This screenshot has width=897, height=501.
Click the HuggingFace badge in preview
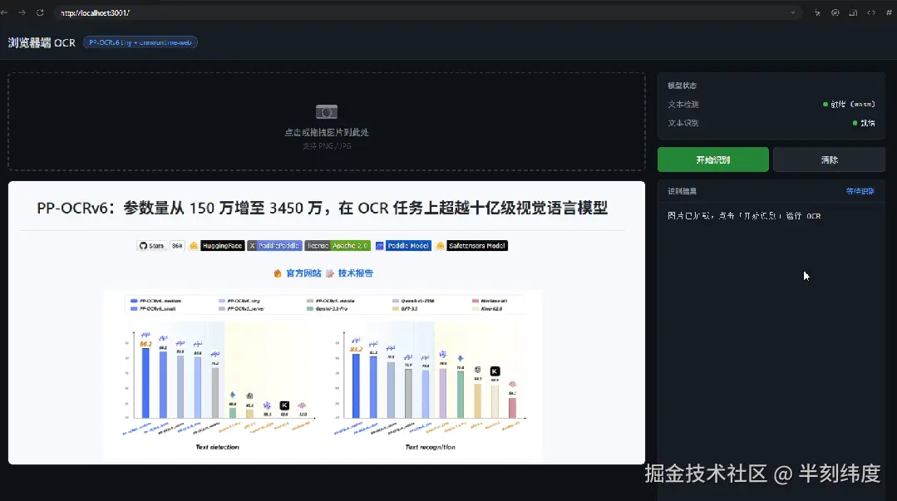pos(216,245)
